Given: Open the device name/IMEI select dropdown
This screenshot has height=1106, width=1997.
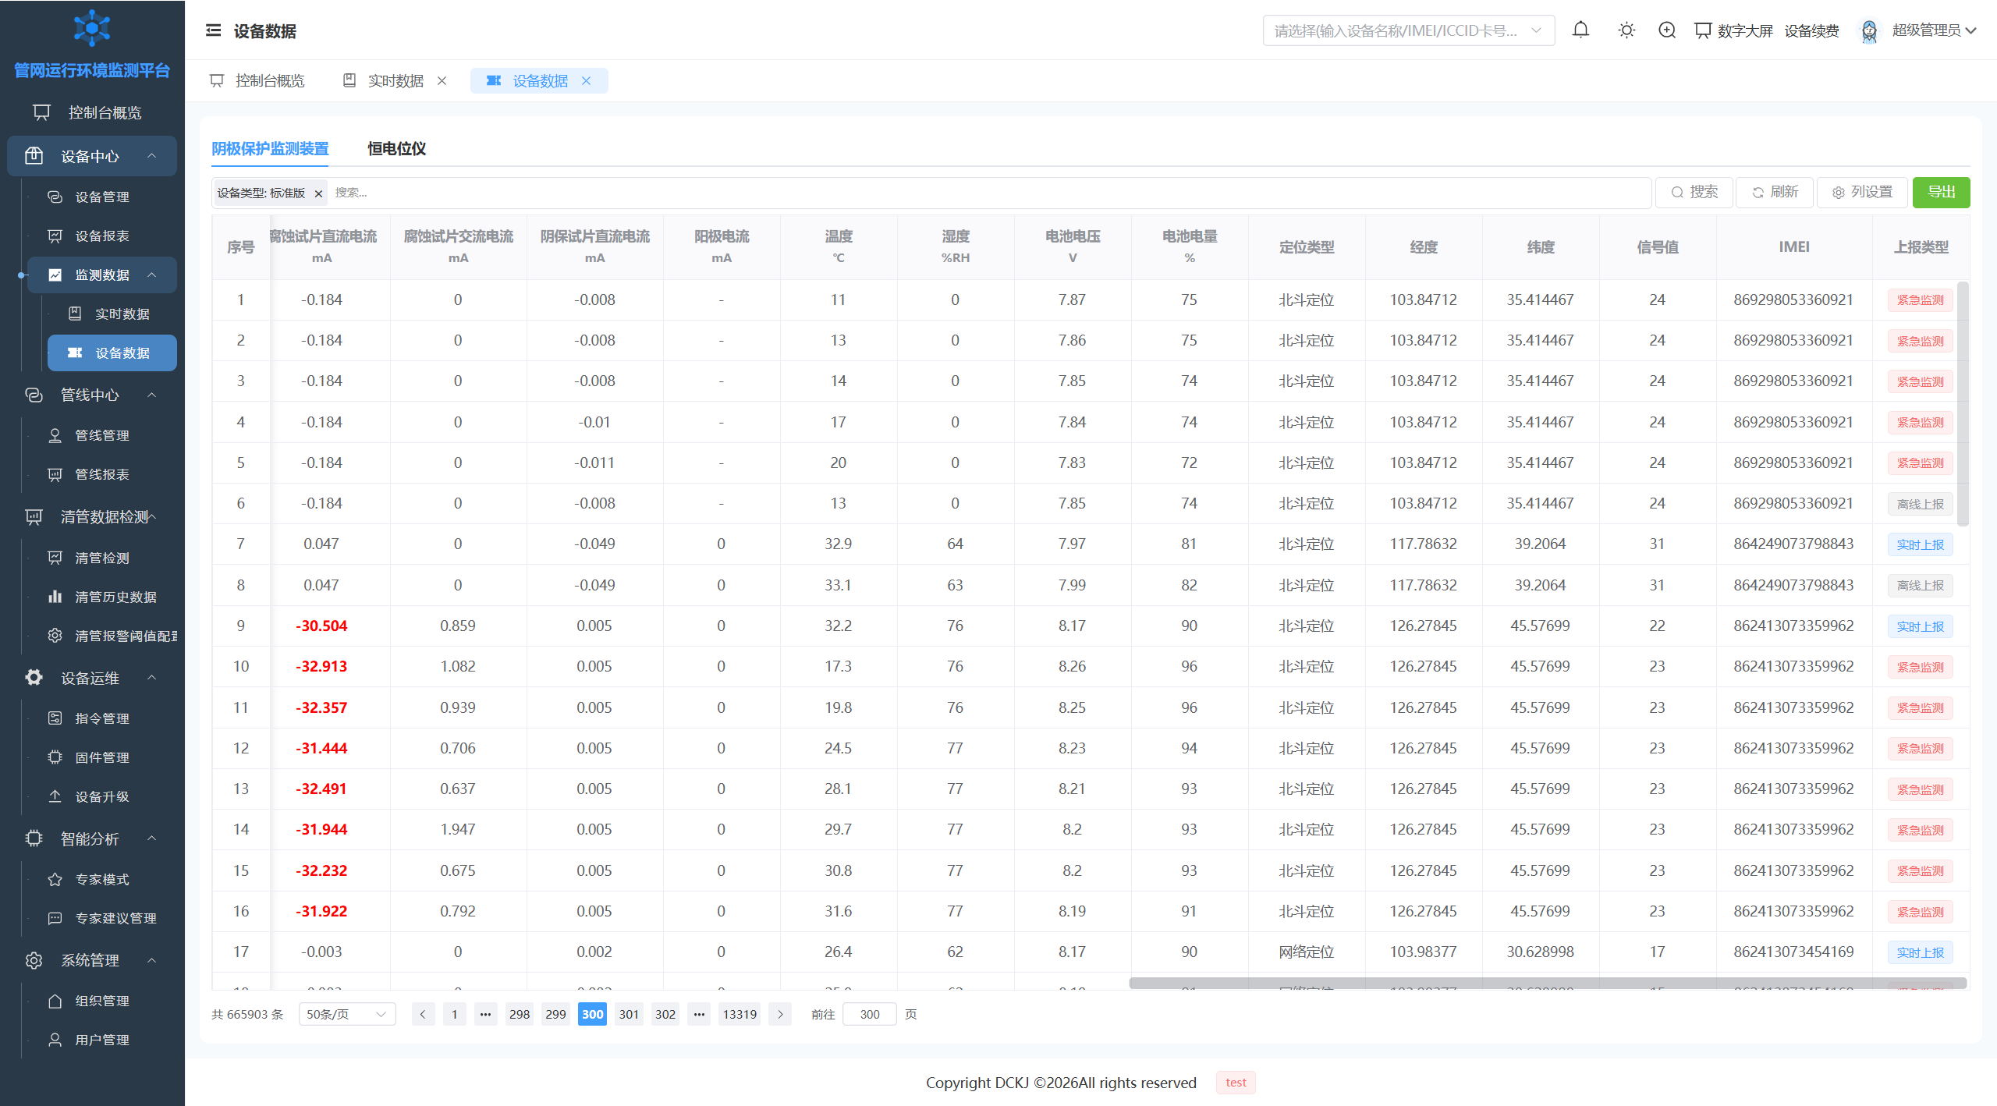Looking at the screenshot, I should click(1408, 30).
